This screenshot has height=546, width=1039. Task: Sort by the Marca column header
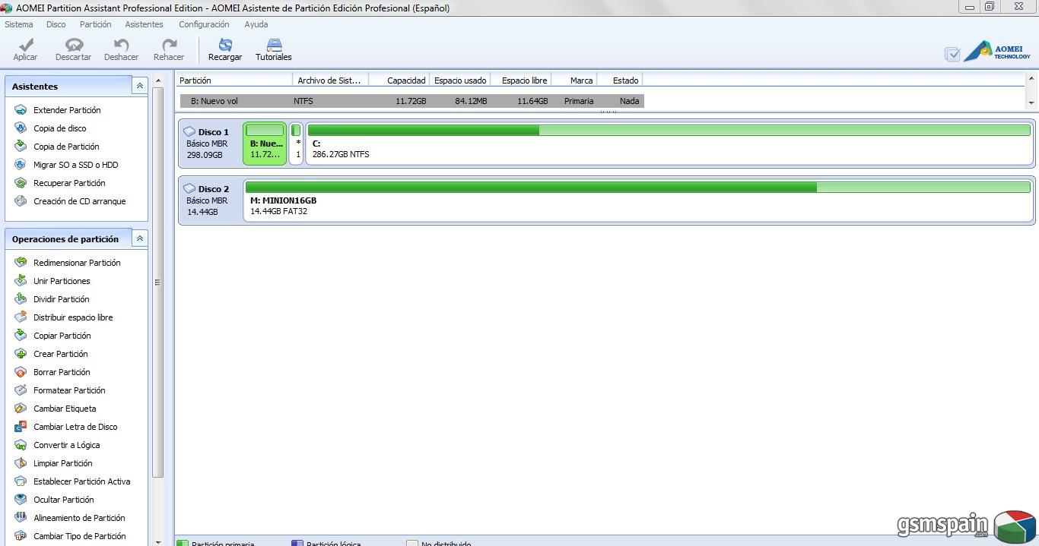click(x=574, y=80)
